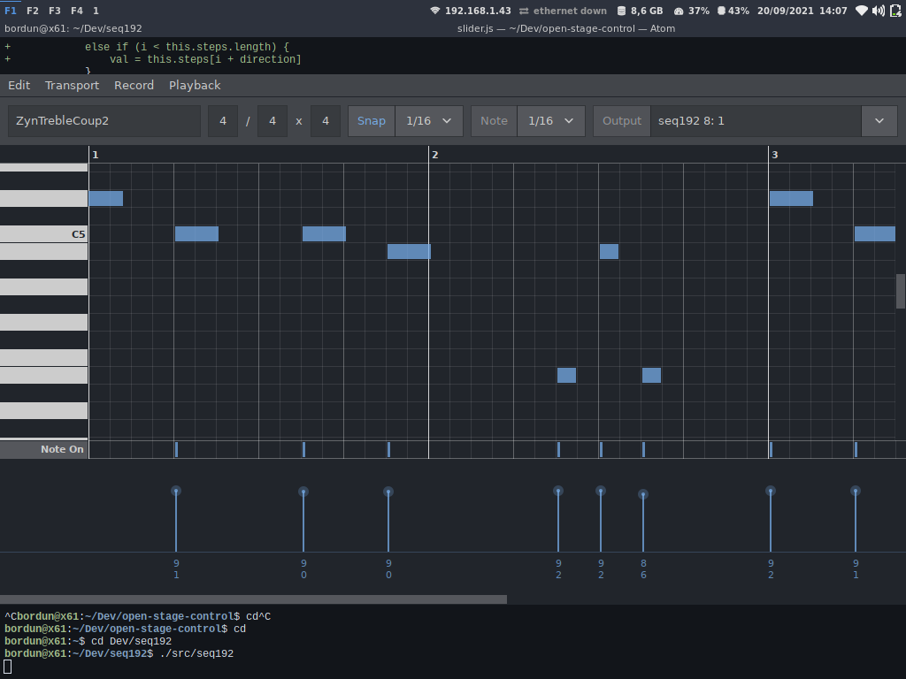
Task: Click the horizontal scrollbar below the velocity lane
Action: [x=253, y=599]
